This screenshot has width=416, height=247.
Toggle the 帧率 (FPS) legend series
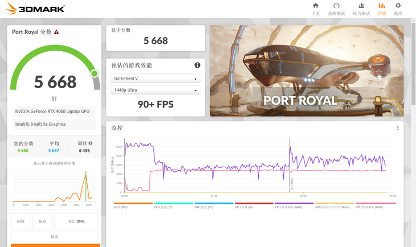[x=133, y=205]
